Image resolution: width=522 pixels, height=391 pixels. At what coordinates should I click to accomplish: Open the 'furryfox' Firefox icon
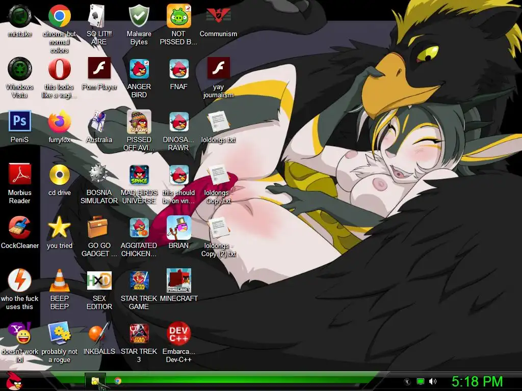tap(59, 122)
